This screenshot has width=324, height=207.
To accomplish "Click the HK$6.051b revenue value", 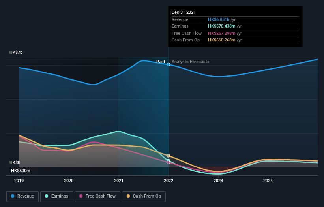I will pos(219,19).
